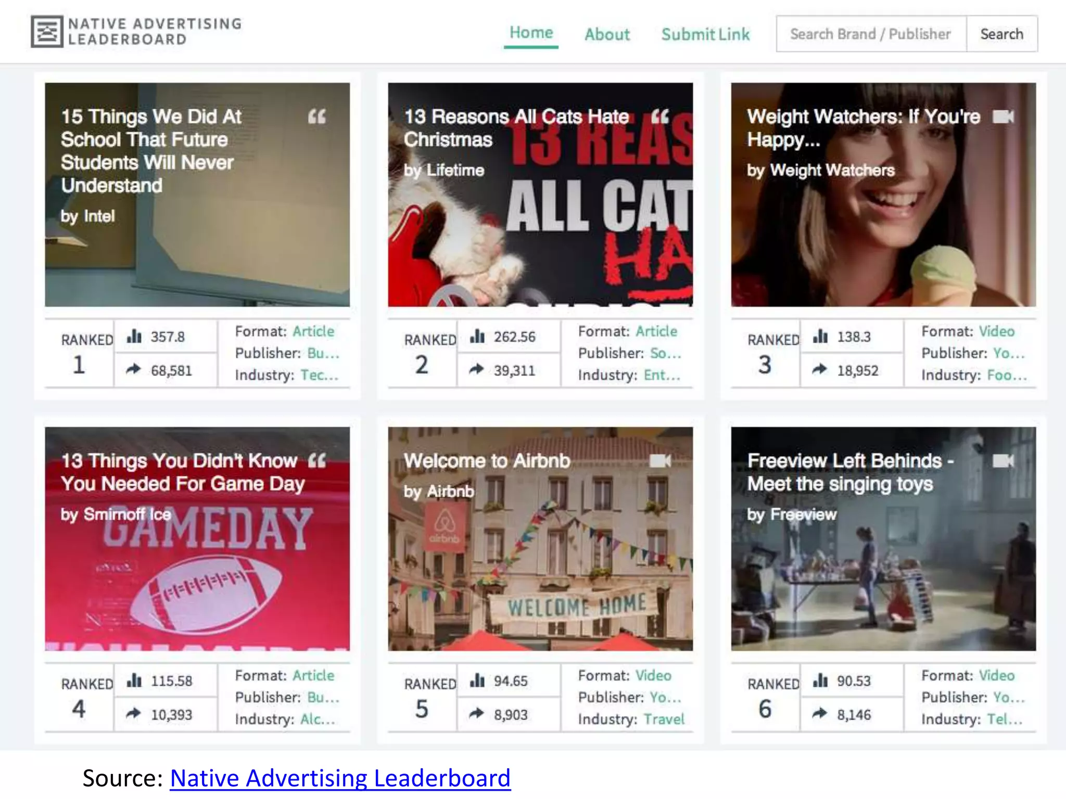Click the video camera icon on the Freeview card
Image resolution: width=1066 pixels, height=799 pixels.
pyautogui.click(x=1002, y=461)
